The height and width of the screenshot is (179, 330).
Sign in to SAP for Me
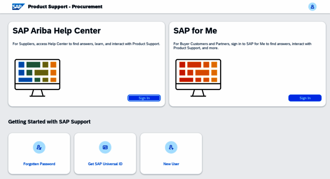305,98
